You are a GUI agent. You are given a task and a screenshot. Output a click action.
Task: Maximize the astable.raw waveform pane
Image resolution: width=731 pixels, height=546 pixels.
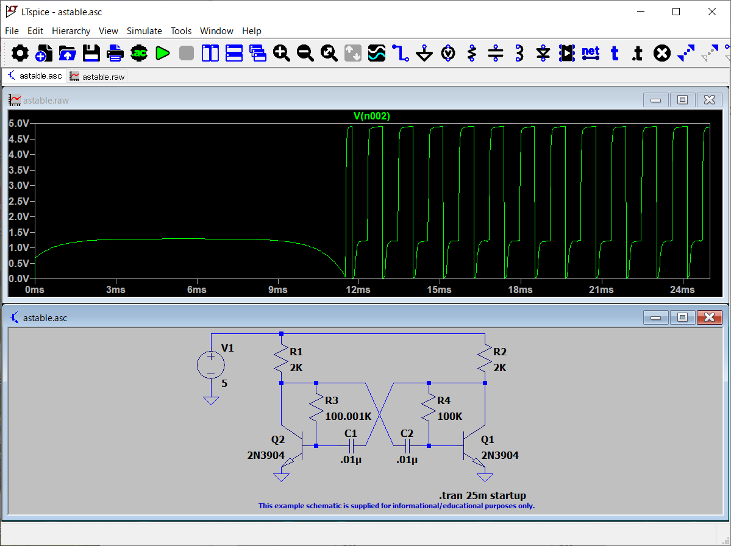pyautogui.click(x=682, y=100)
